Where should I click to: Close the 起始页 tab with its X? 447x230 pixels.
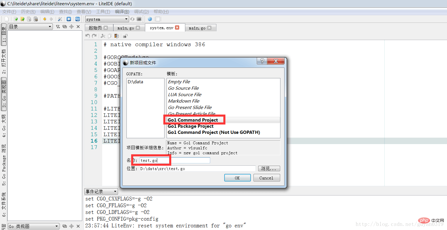coord(106,28)
